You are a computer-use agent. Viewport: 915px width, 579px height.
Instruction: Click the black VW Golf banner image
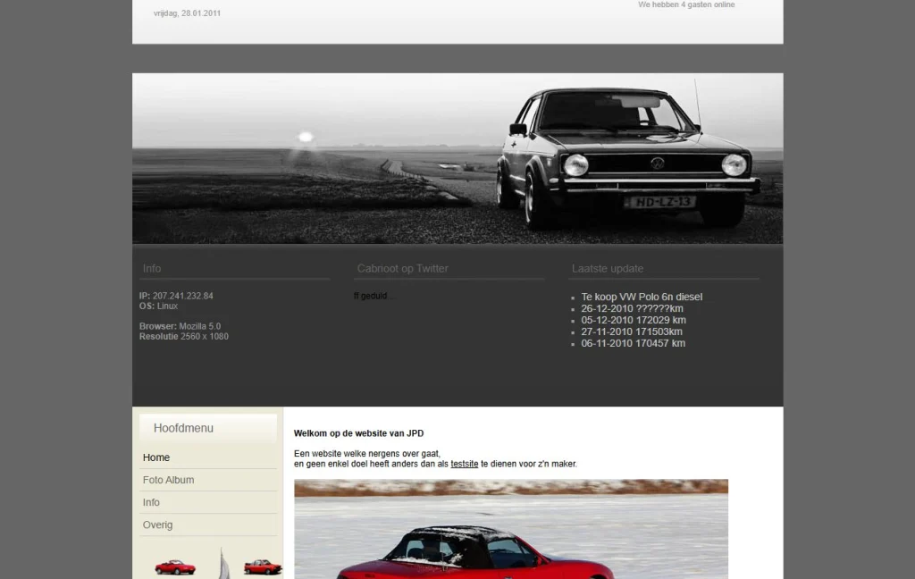tap(457, 158)
